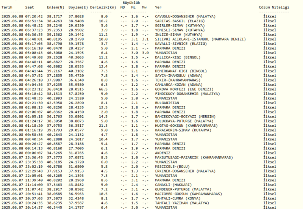303x209 pixels.
Task: Click 'CANAKLI-(HAKKARI)' location text
Action: tap(173, 185)
